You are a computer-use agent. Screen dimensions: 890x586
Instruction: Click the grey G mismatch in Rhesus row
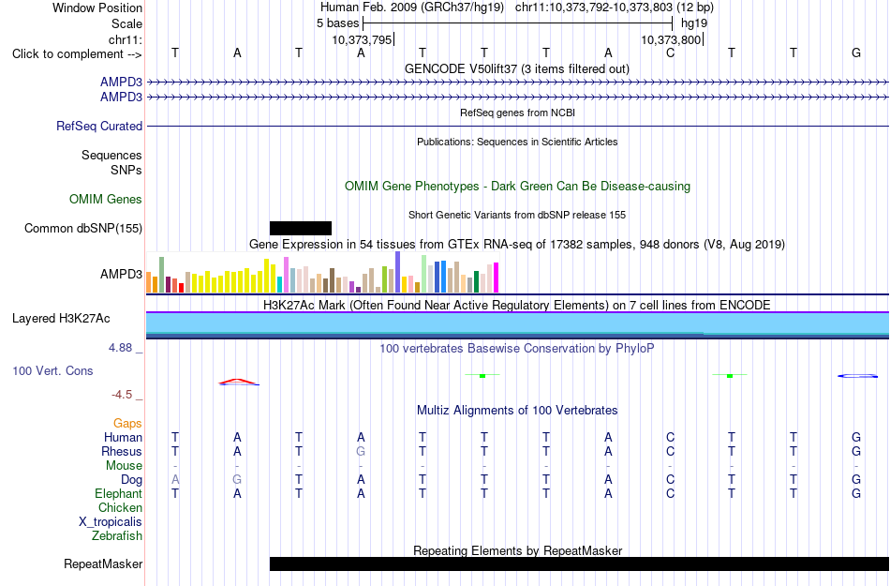pyautogui.click(x=361, y=451)
